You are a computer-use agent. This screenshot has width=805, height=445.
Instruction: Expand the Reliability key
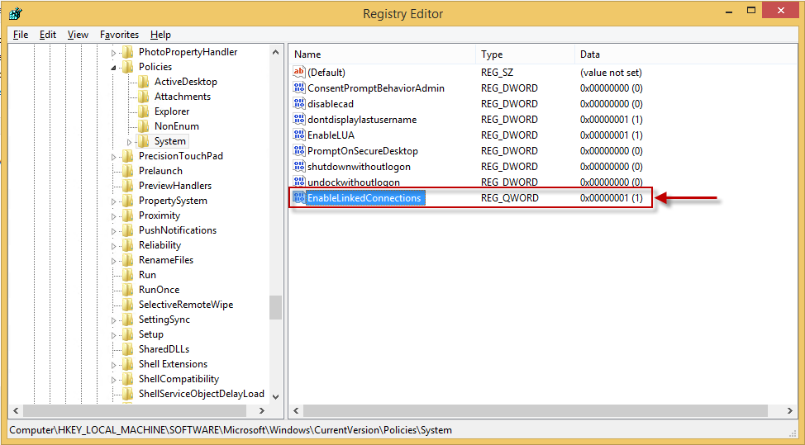pyautogui.click(x=113, y=246)
